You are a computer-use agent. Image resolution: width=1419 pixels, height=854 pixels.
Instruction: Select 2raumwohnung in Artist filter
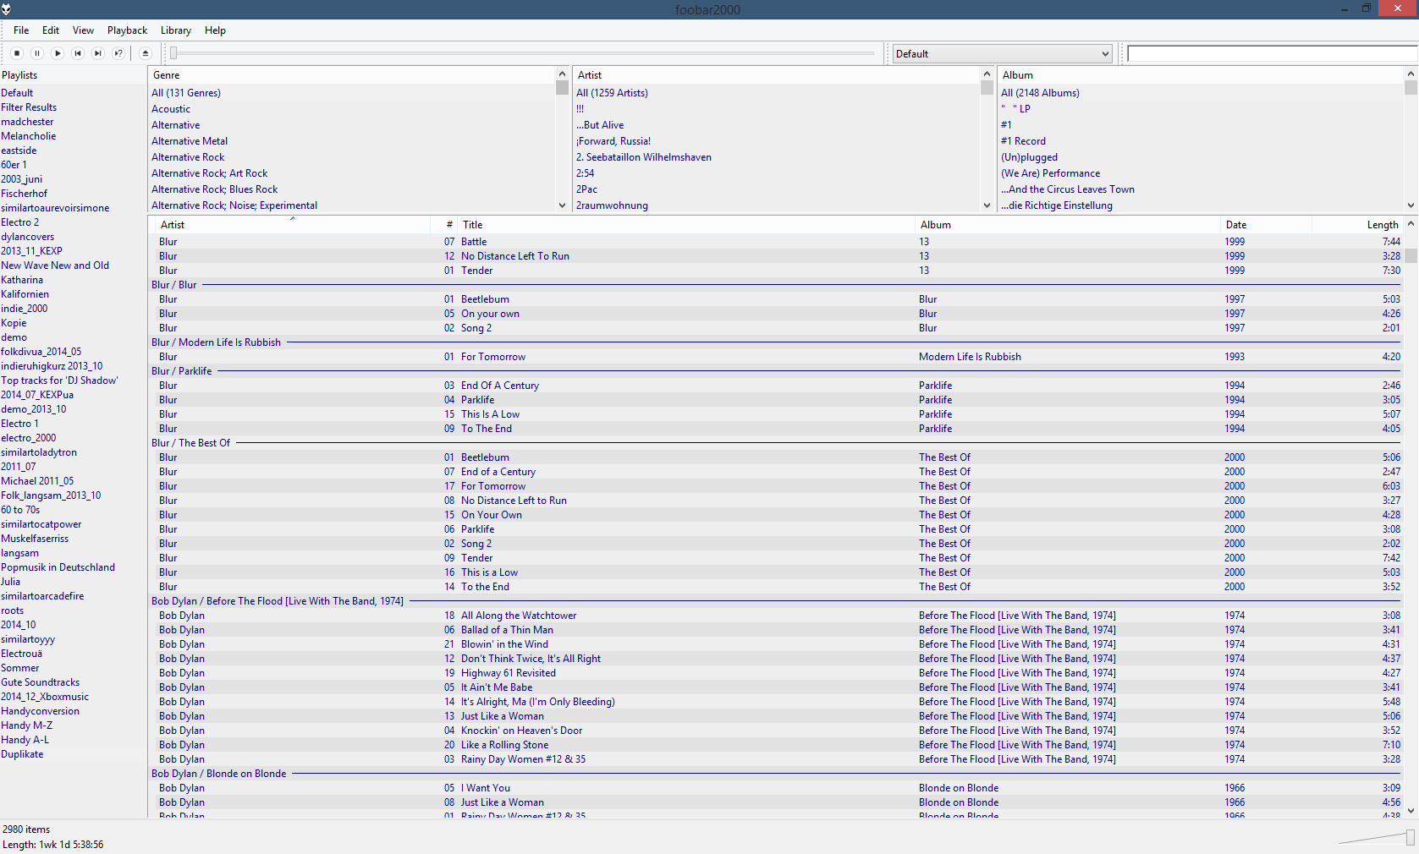pos(612,205)
